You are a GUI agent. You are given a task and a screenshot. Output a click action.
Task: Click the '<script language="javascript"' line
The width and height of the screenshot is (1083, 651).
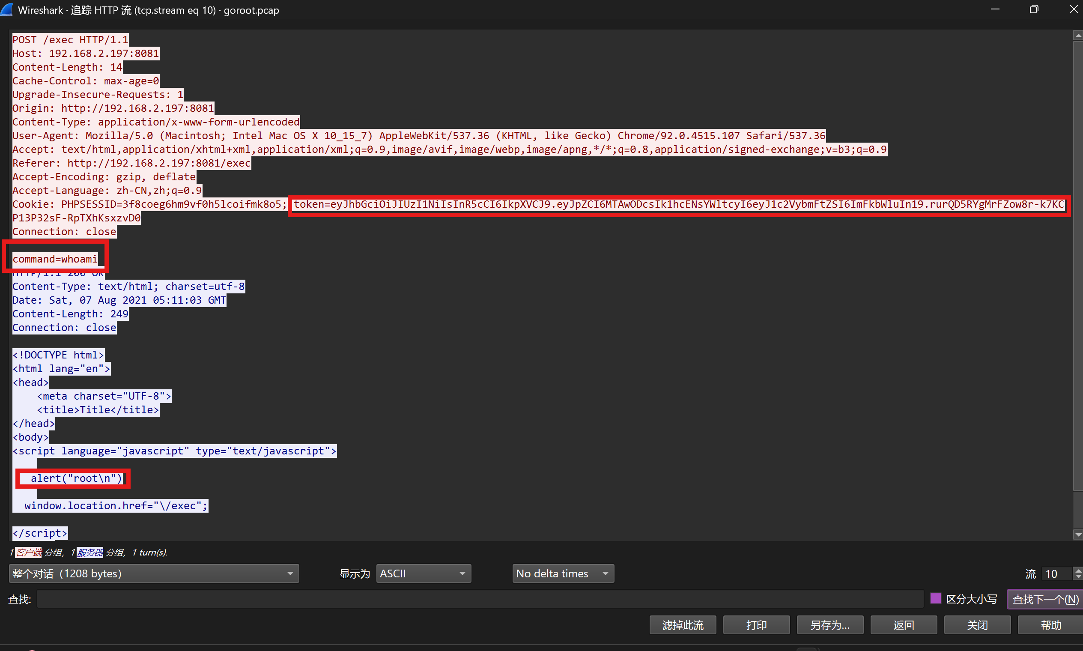pyautogui.click(x=175, y=451)
